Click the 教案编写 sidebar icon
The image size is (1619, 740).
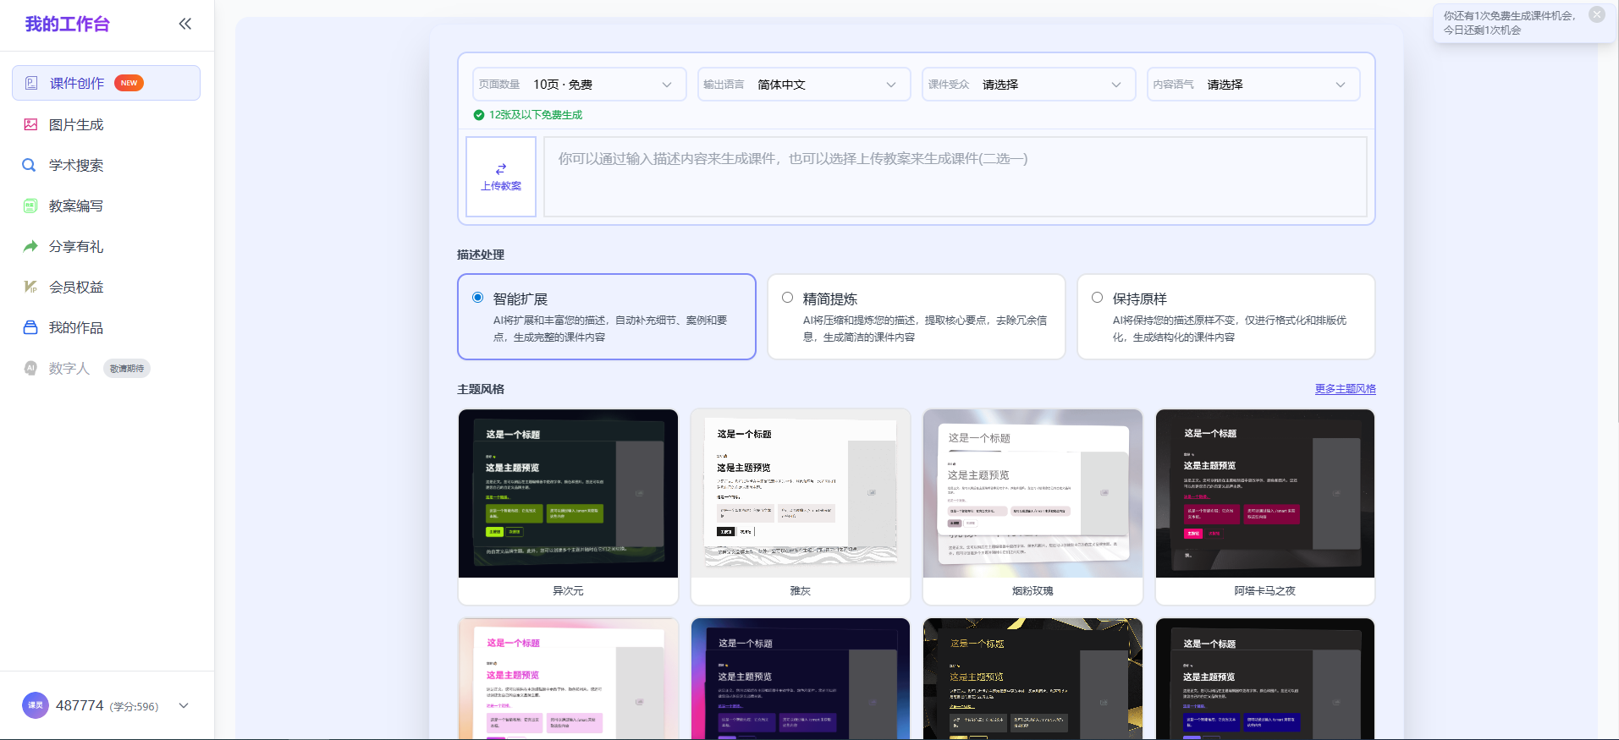point(30,206)
